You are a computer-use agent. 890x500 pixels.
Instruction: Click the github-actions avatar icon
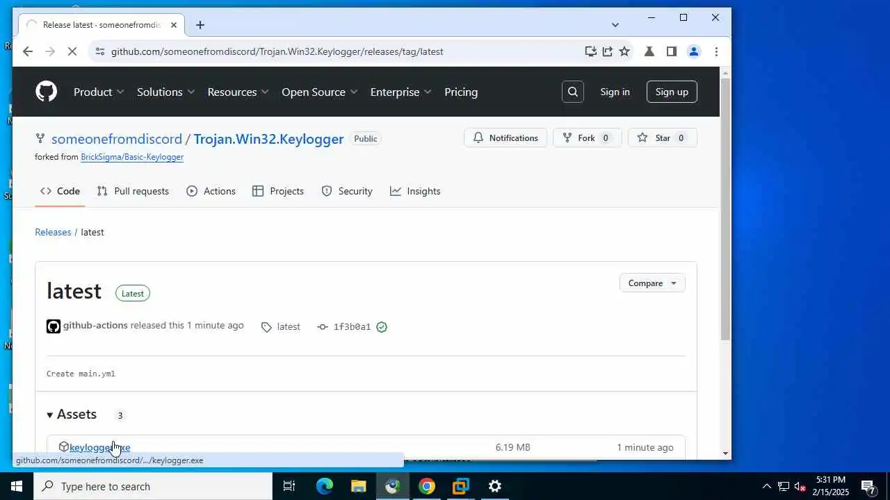pyautogui.click(x=54, y=326)
